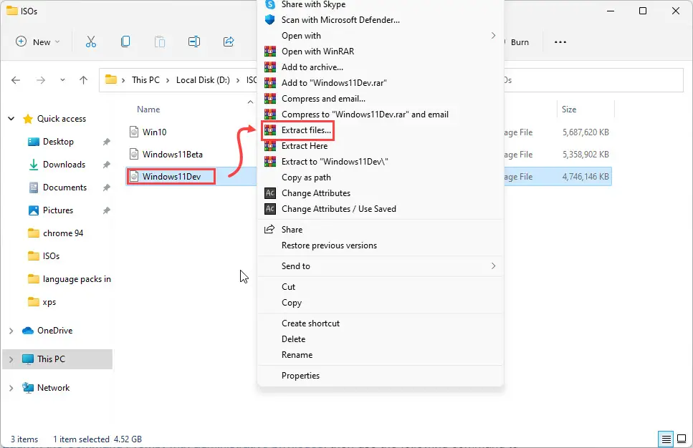Unpin Pictures using its pin icon

(x=106, y=210)
